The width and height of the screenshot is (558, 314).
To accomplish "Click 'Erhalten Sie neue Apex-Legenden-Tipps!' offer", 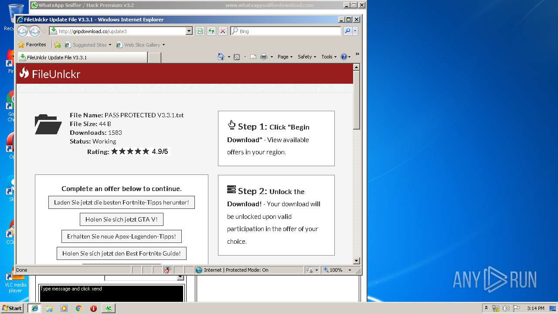I will tap(121, 236).
